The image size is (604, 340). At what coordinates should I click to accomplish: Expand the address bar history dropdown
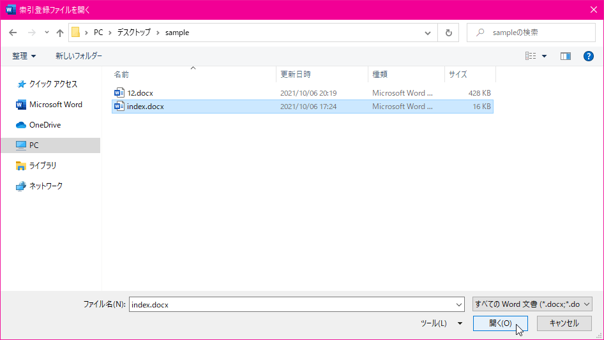pyautogui.click(x=428, y=33)
